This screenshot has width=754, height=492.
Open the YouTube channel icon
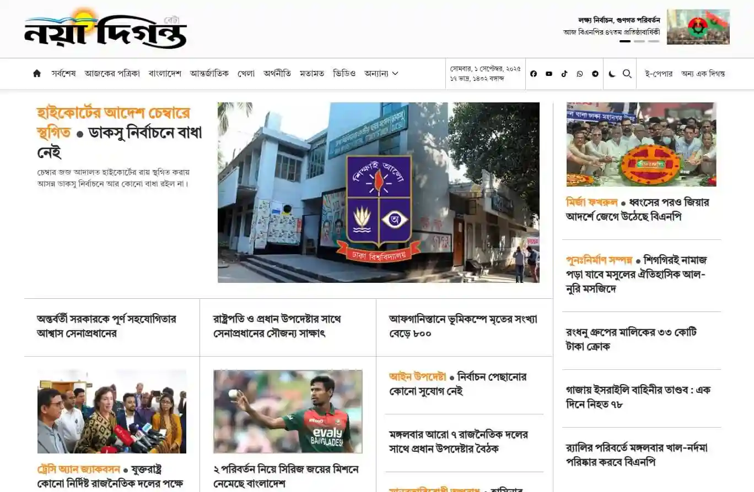coord(548,73)
